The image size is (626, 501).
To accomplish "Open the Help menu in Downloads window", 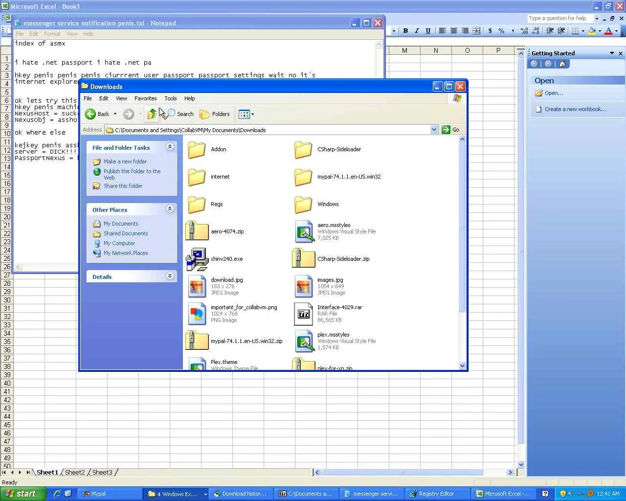I will click(x=189, y=98).
